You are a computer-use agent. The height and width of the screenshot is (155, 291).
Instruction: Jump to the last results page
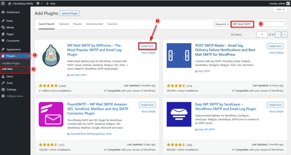point(284,34)
